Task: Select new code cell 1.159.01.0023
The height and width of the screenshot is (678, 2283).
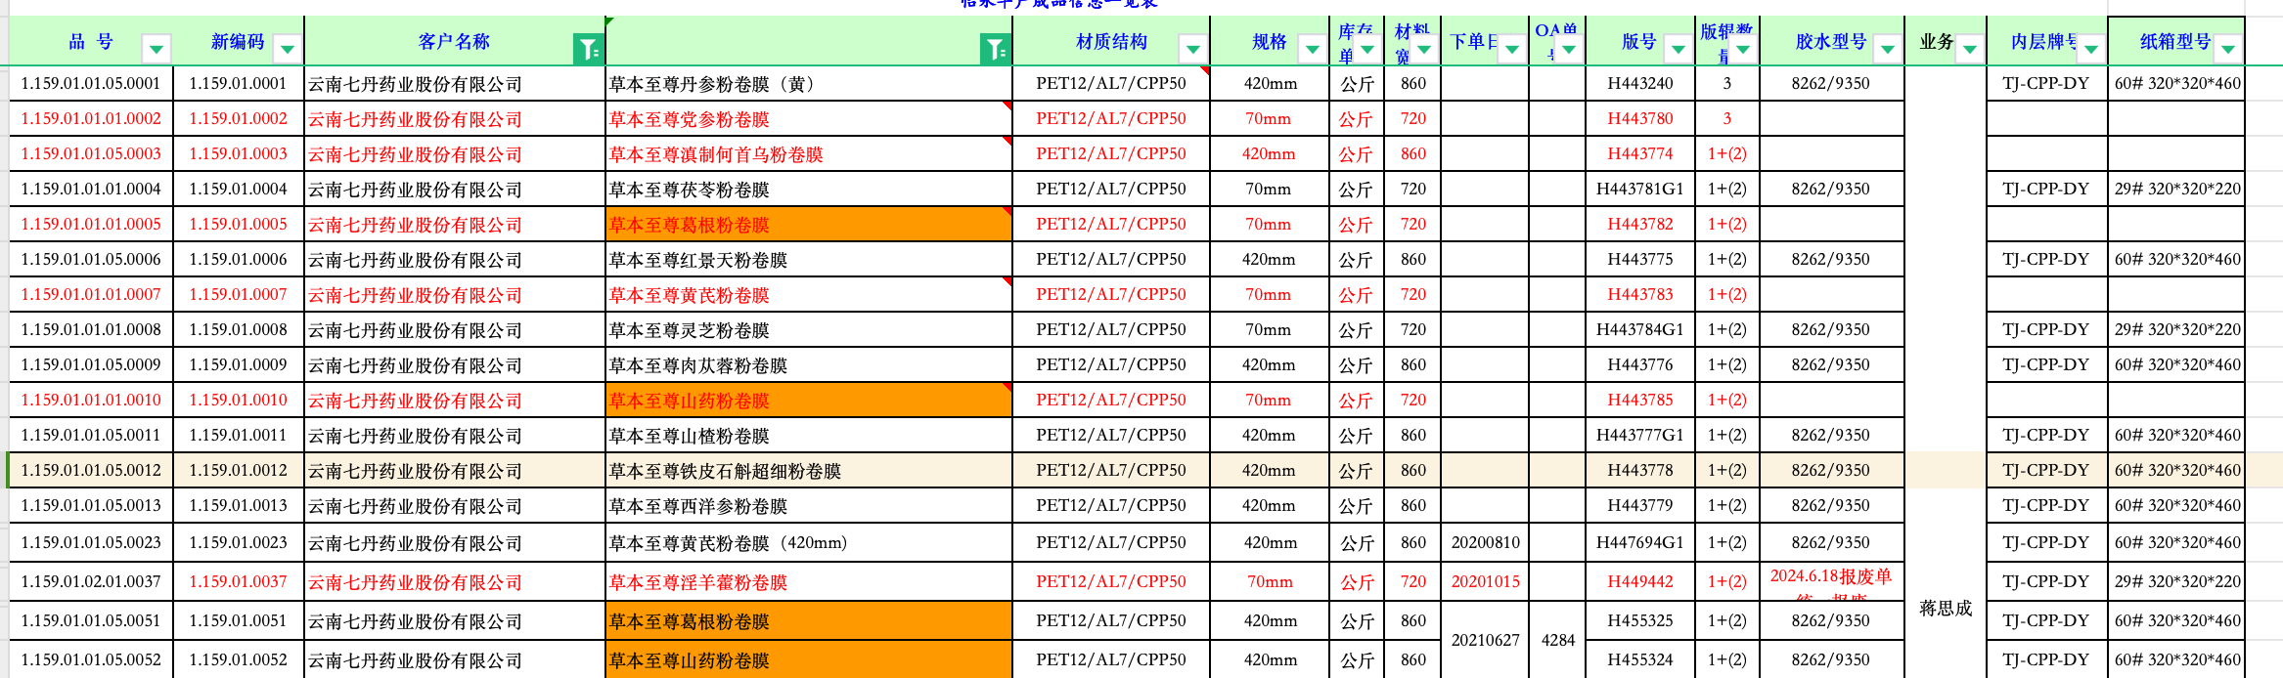Action: [x=239, y=543]
